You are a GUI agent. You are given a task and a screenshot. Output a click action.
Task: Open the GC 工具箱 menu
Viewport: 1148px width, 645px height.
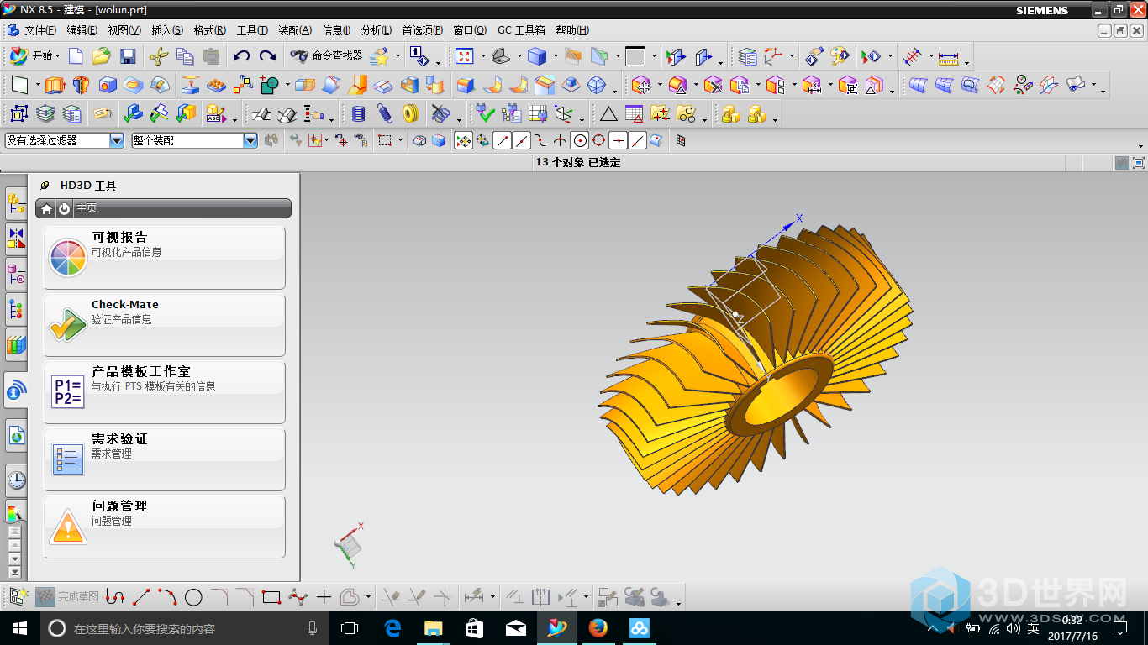tap(521, 30)
